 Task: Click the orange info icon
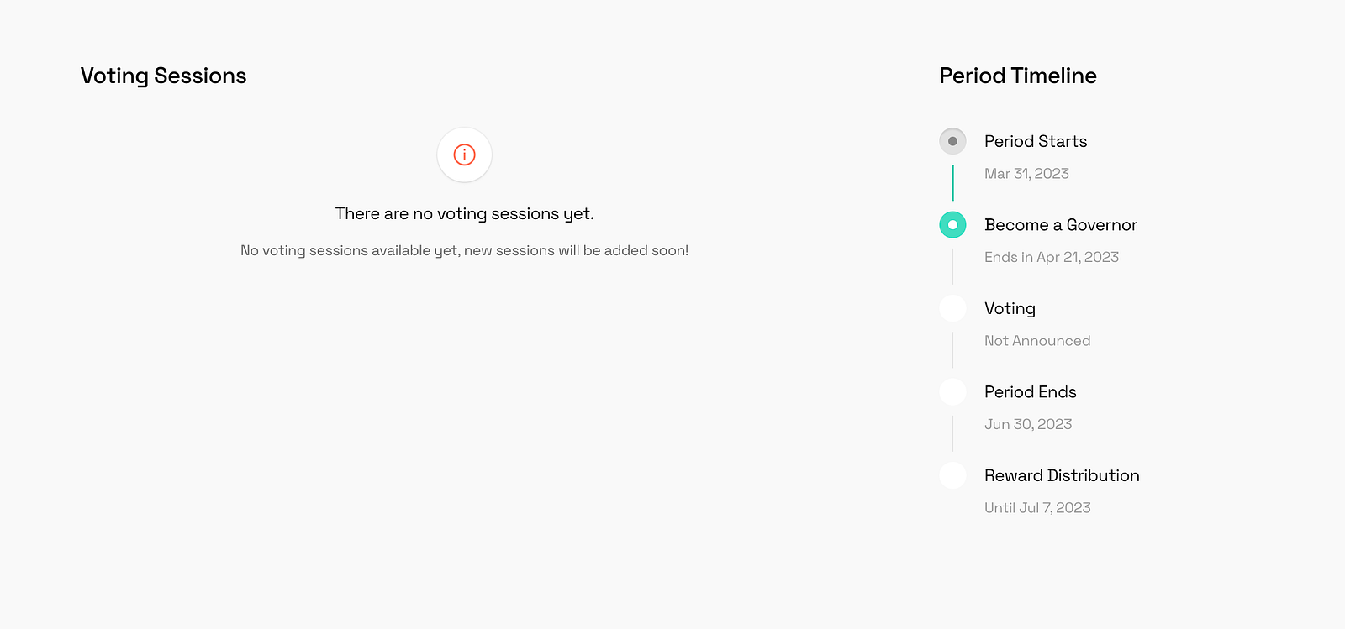464,155
